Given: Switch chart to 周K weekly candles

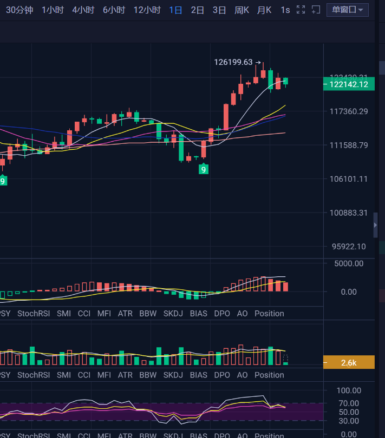Looking at the screenshot, I should (242, 10).
